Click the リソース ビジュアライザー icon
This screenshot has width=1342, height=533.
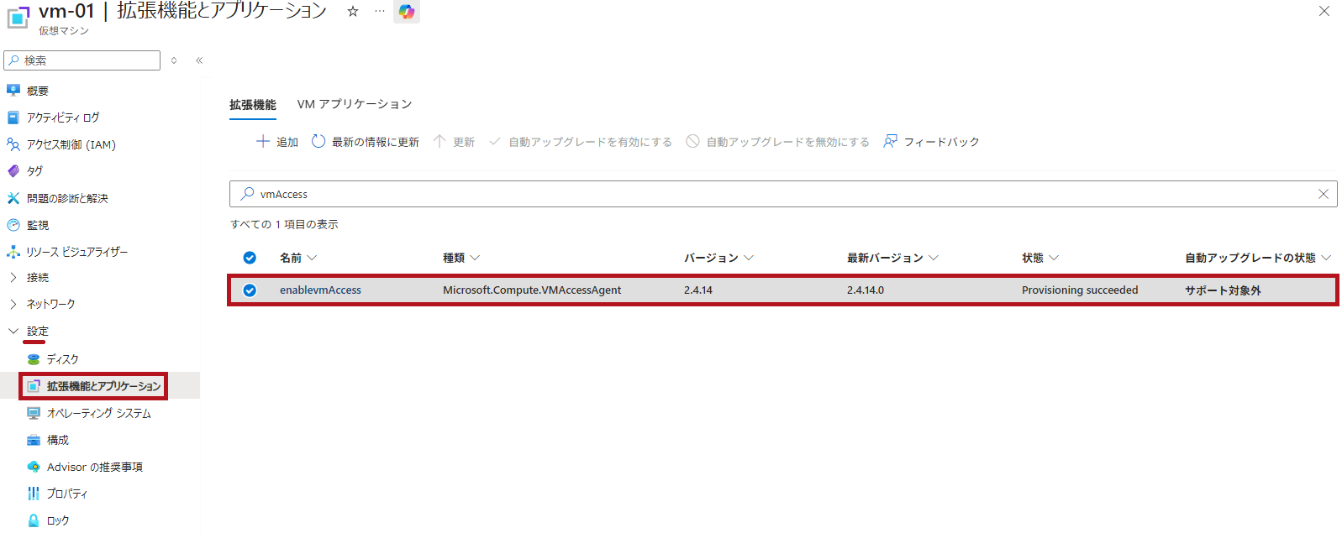point(13,252)
